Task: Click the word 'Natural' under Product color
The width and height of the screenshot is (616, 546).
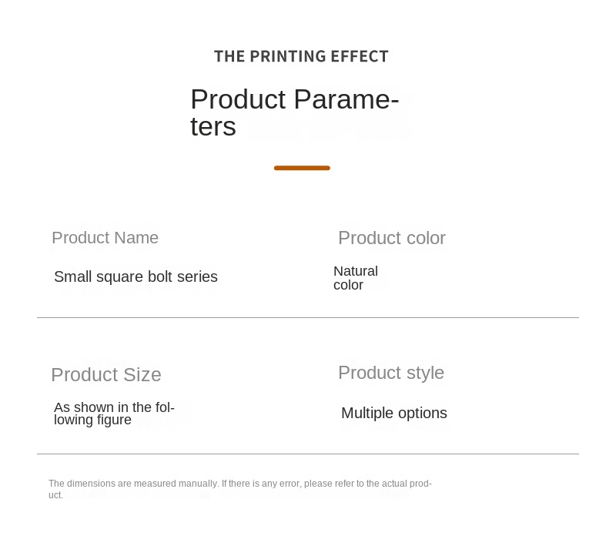Action: [356, 271]
